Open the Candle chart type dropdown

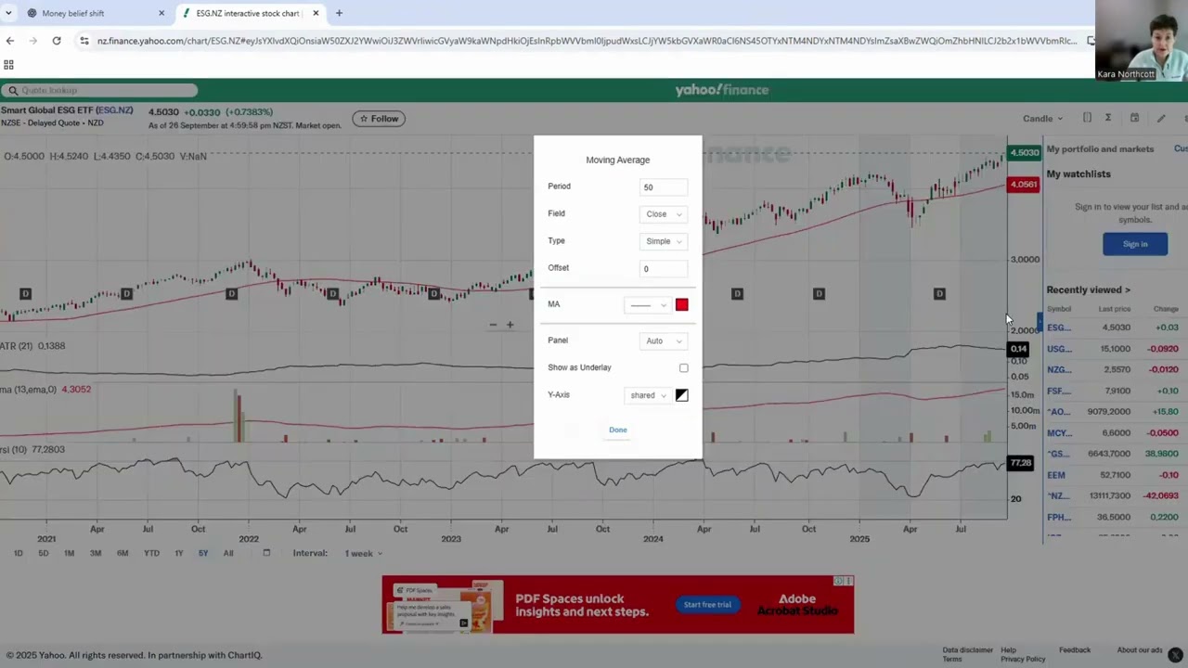1043,119
